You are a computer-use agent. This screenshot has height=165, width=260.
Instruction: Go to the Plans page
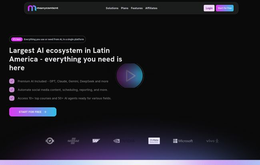click(x=125, y=8)
